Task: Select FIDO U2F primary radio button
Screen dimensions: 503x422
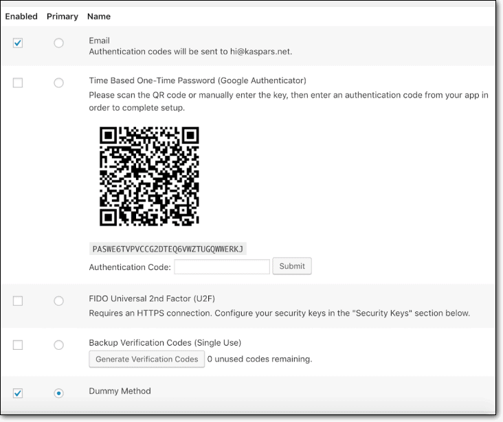Action: (58, 301)
